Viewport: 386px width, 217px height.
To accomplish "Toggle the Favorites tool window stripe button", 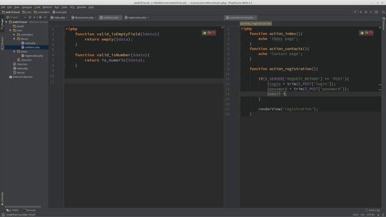I will 2,198.
